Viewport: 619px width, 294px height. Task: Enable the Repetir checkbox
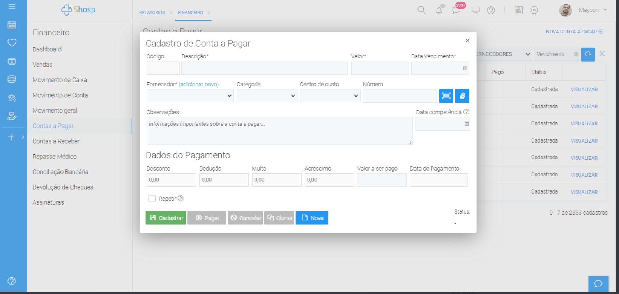152,199
